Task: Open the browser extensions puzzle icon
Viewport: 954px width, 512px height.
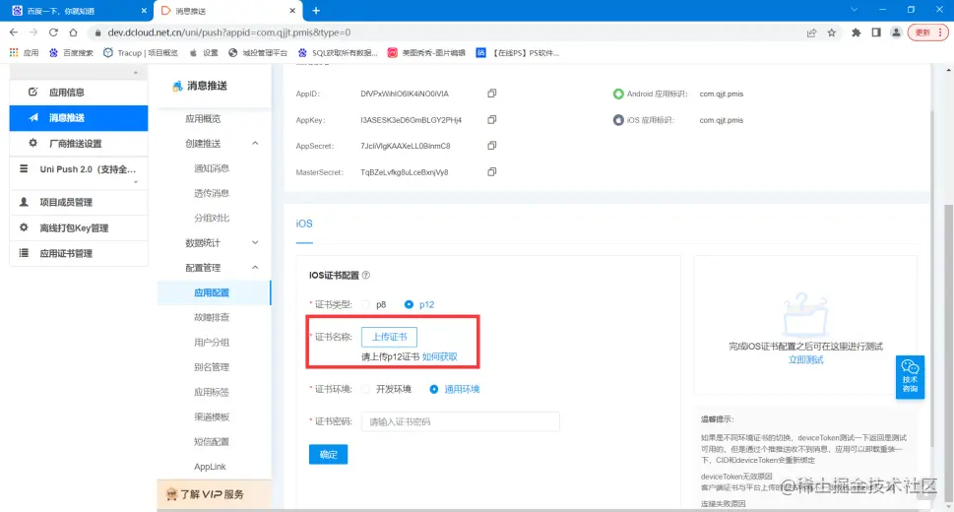Action: click(x=857, y=32)
